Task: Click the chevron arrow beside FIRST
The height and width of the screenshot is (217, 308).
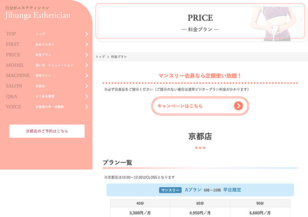Action: click(86, 44)
